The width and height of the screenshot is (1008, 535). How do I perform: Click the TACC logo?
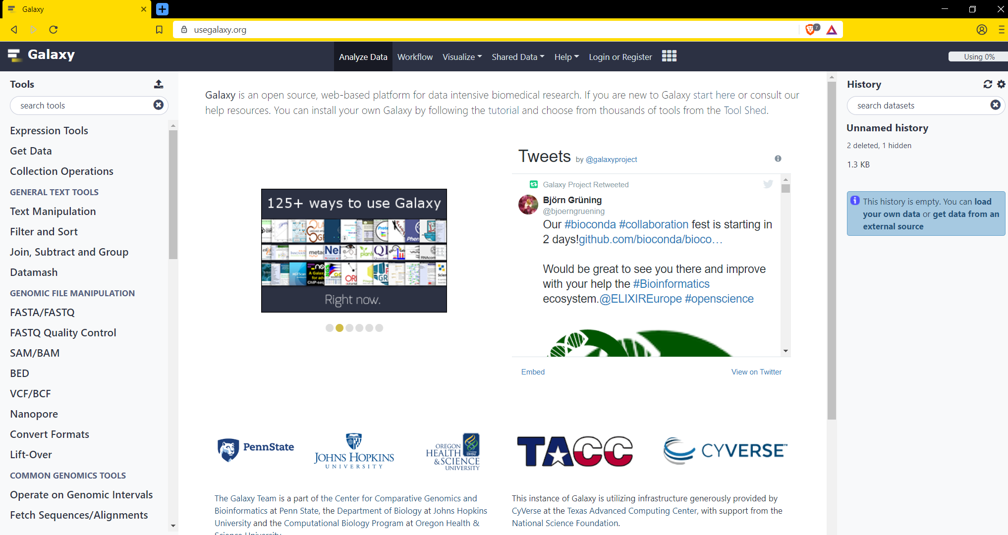point(575,451)
